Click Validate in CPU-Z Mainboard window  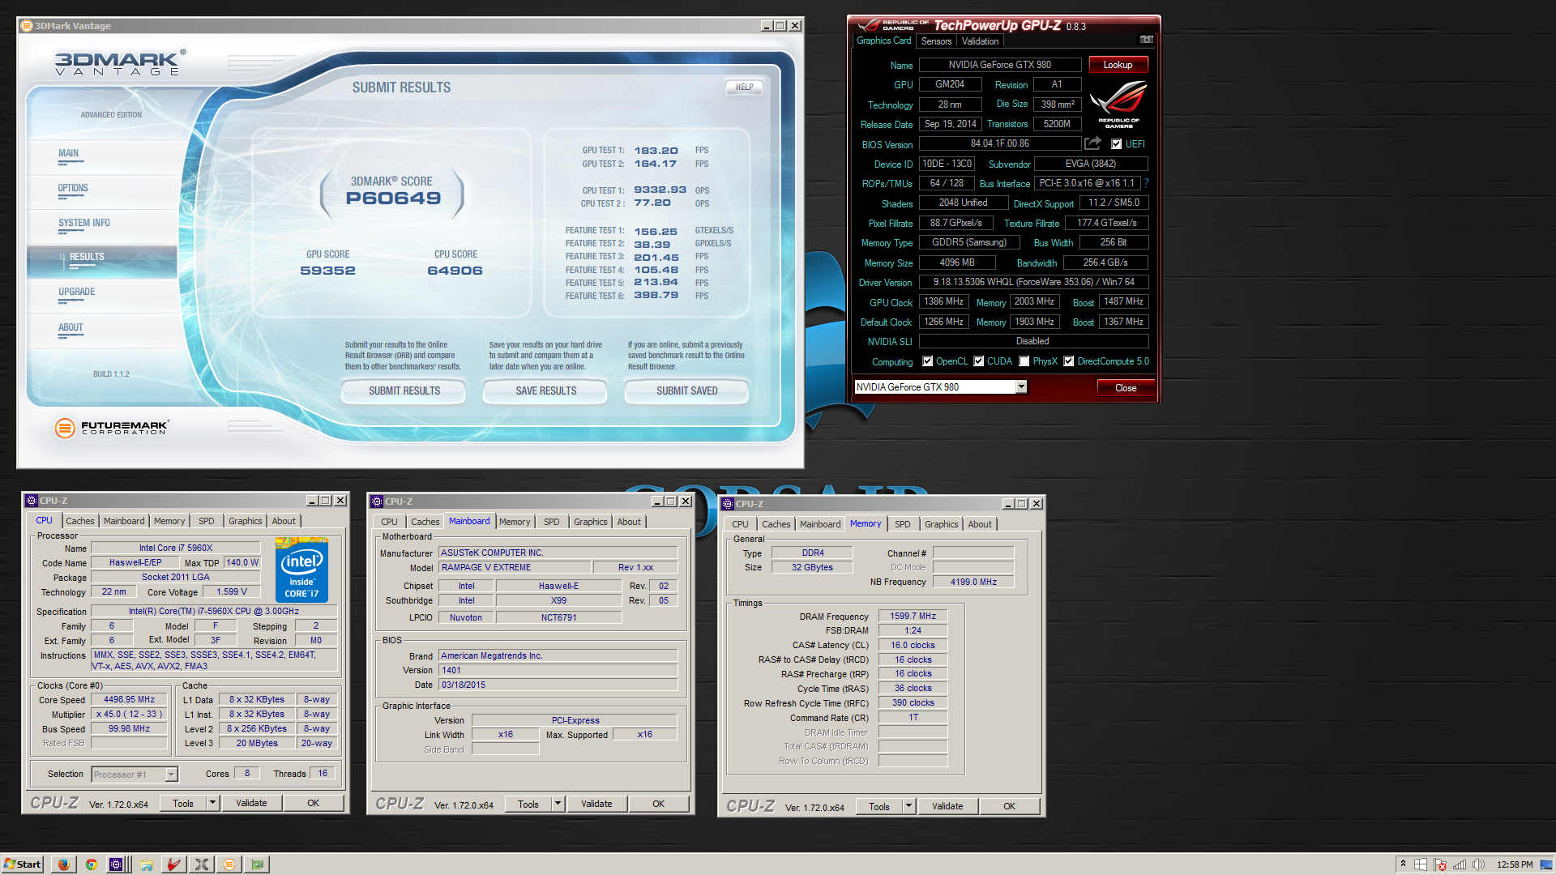[x=596, y=804]
